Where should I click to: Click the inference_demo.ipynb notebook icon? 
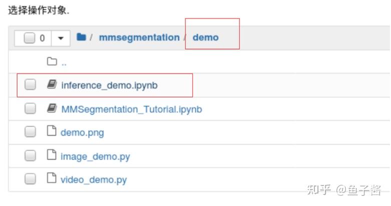[52, 85]
